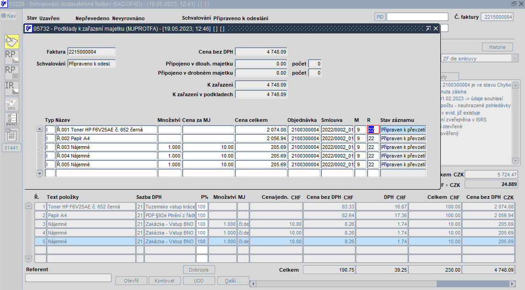Toggle the Nav radio button

pos(4,16)
